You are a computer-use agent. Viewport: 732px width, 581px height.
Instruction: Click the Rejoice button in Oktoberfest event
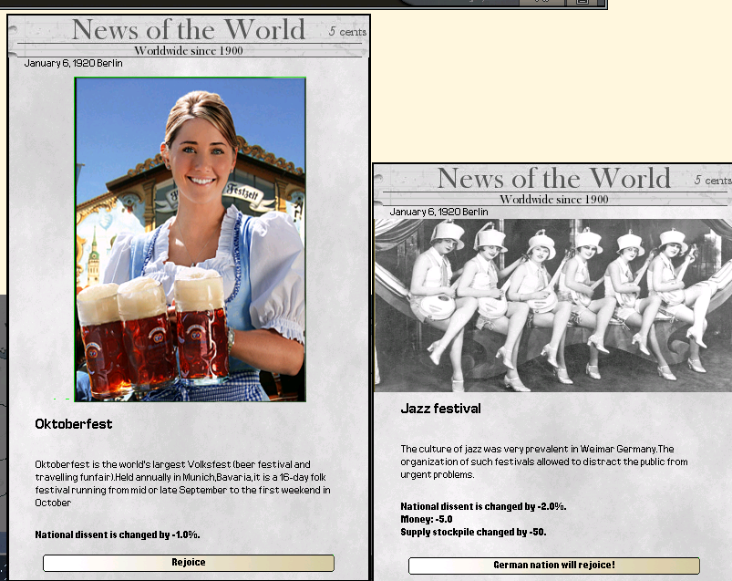pyautogui.click(x=189, y=563)
